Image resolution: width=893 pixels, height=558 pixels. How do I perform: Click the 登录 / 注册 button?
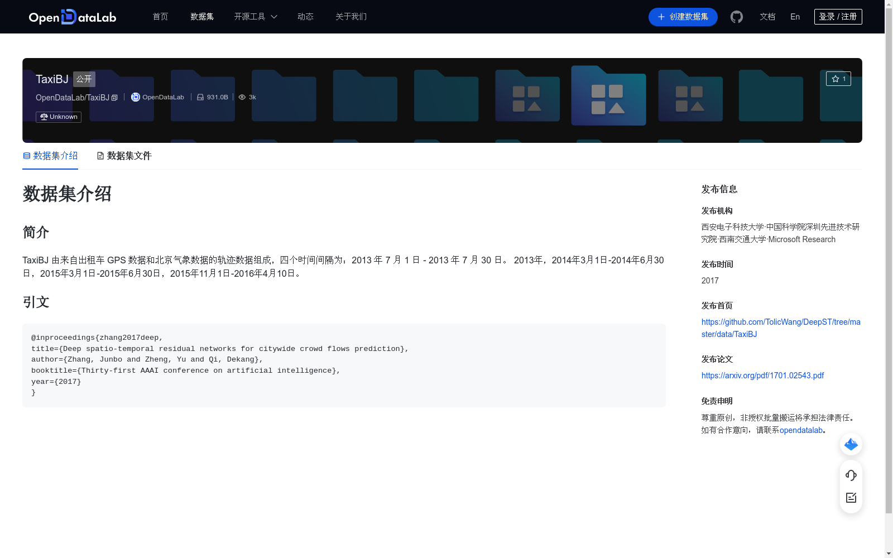pyautogui.click(x=838, y=16)
